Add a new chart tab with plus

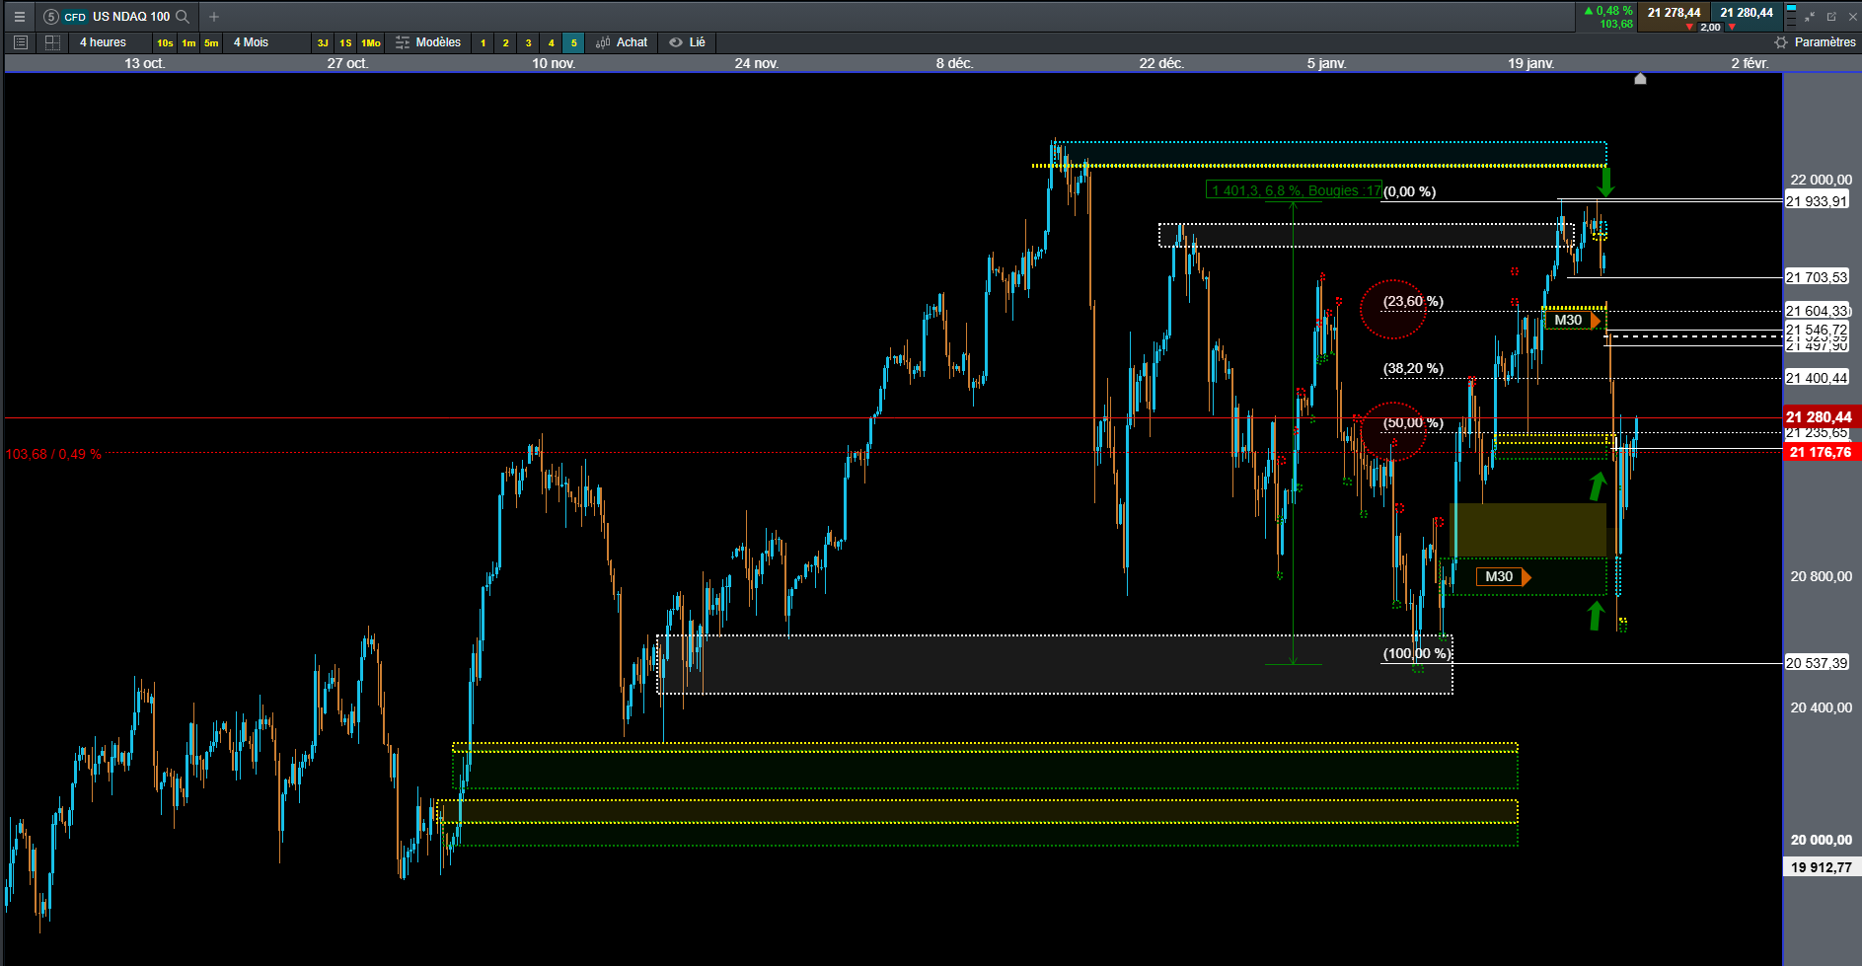point(214,17)
